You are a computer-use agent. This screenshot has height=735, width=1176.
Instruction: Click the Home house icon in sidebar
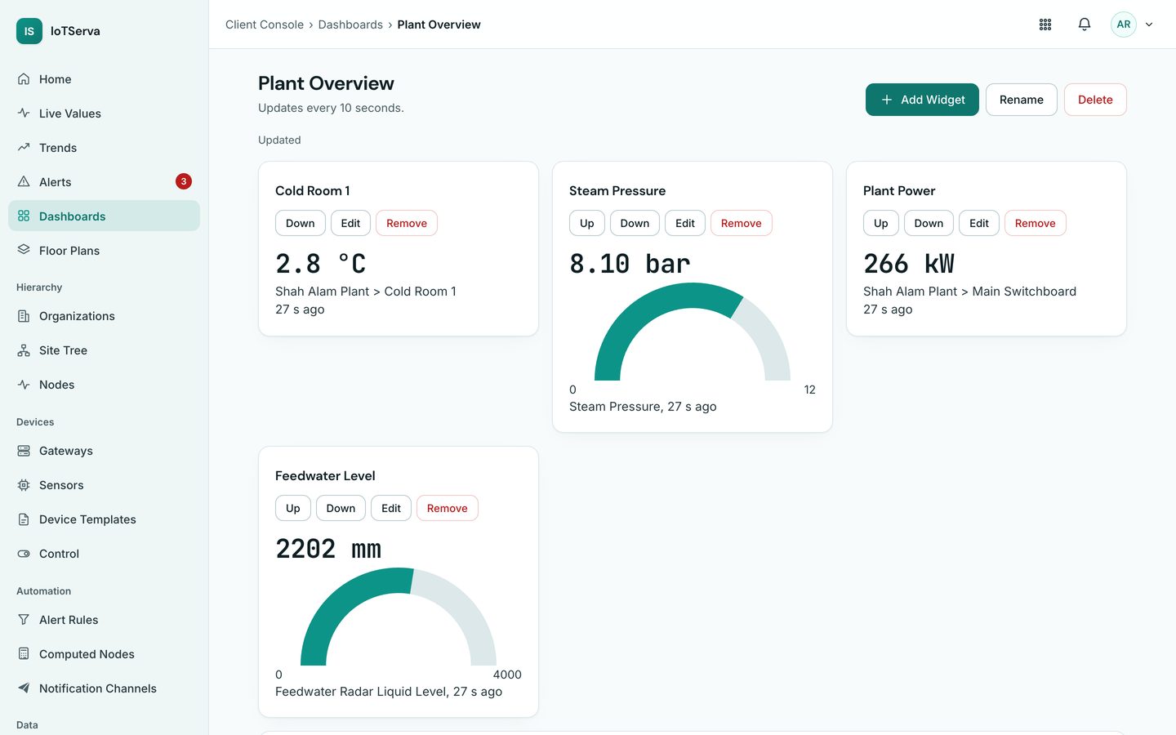pos(24,79)
